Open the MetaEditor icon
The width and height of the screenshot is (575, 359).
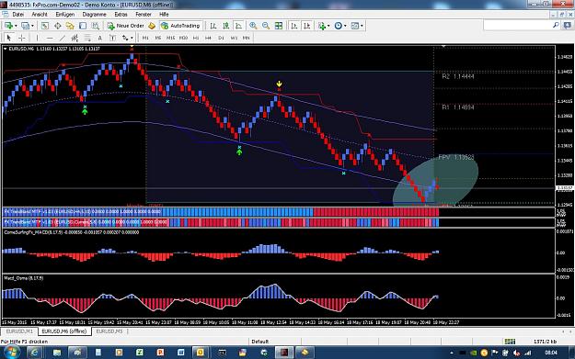[x=152, y=26]
